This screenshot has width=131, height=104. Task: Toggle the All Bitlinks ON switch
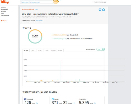pyautogui.click(x=101, y=49)
